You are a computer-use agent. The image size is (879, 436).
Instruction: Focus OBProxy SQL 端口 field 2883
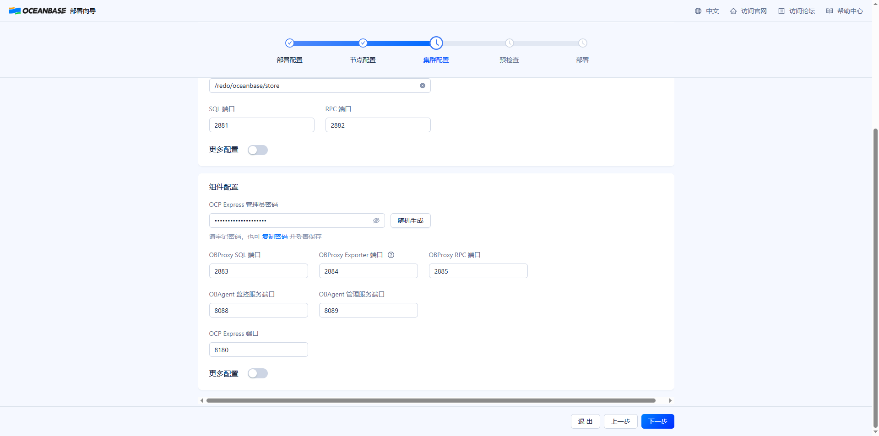259,271
